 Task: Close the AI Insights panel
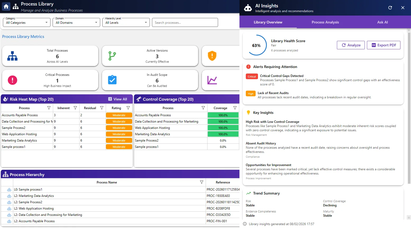click(403, 8)
